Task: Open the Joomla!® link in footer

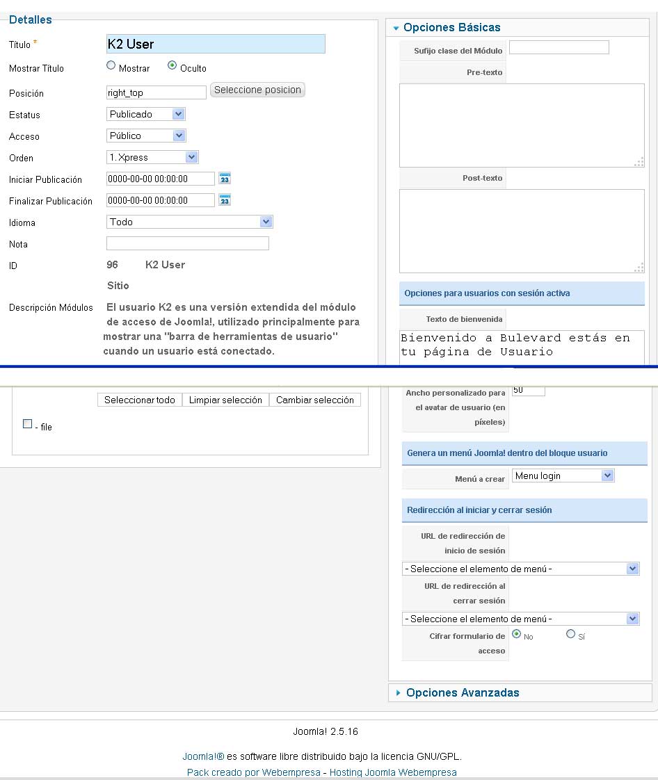Action: pyautogui.click(x=203, y=756)
